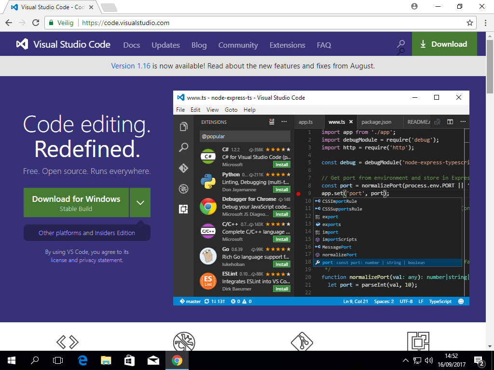This screenshot has width=494, height=370.
Task: Click the clear extensions list icon
Action: click(x=272, y=122)
